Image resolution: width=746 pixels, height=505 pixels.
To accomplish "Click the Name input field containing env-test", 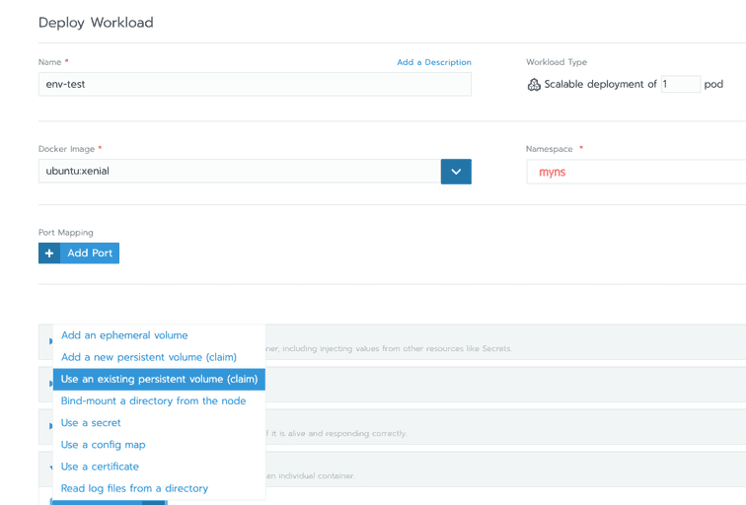I will pos(255,84).
